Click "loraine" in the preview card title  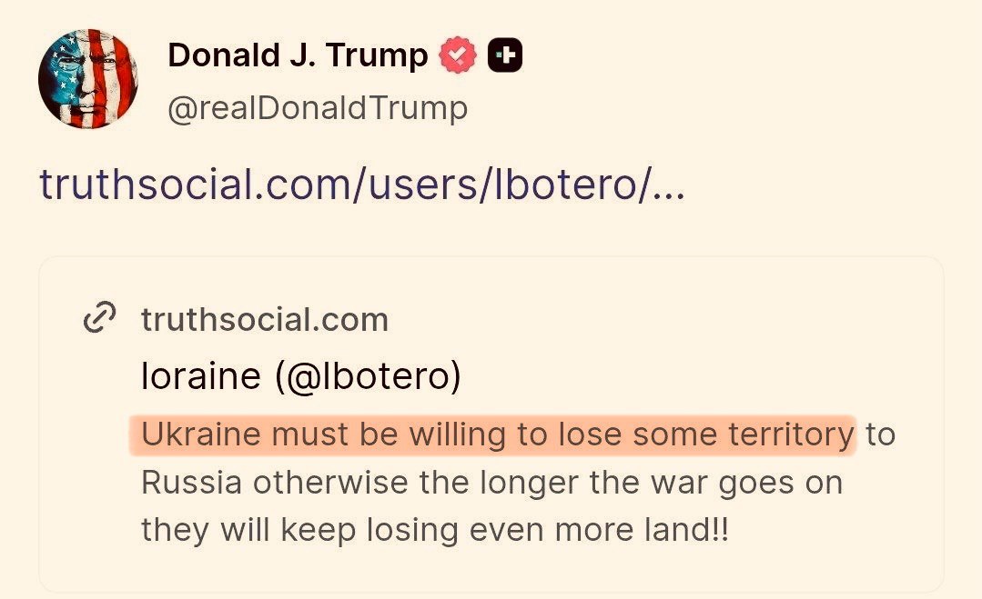(x=201, y=376)
